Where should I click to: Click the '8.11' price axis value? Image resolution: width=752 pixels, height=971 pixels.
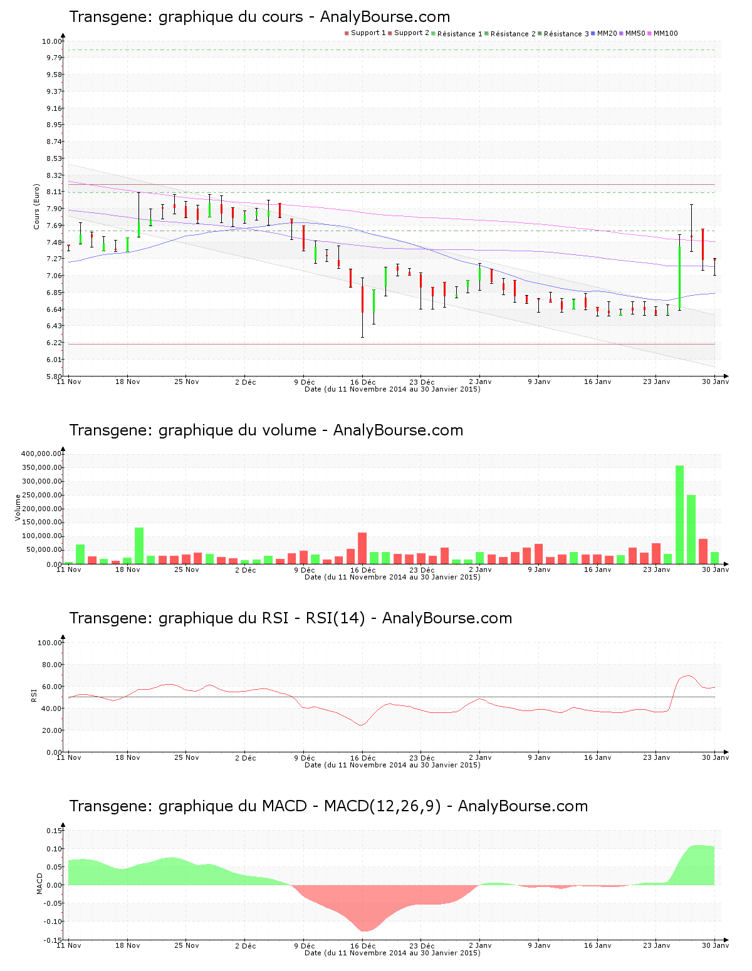pyautogui.click(x=54, y=192)
